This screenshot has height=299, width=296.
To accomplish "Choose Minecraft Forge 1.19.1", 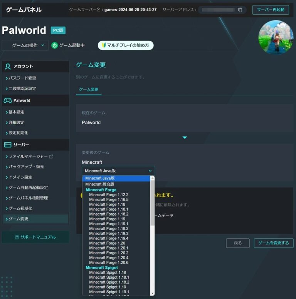I will click(x=116, y=224).
